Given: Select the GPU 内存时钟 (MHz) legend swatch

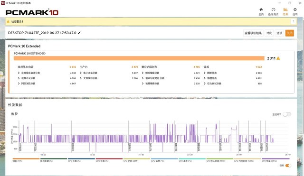Looking at the screenshot, I should [247, 159].
